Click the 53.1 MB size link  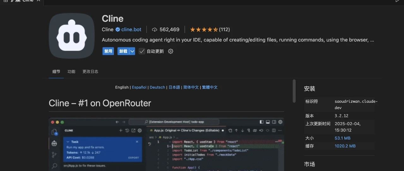pos(342,138)
